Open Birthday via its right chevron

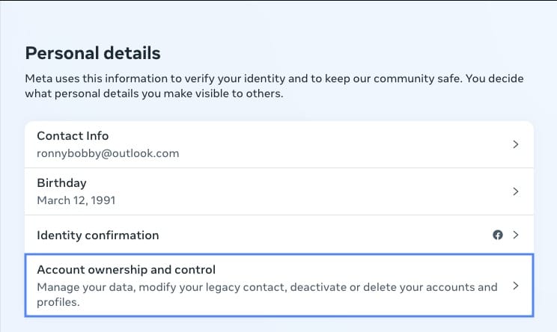516,191
